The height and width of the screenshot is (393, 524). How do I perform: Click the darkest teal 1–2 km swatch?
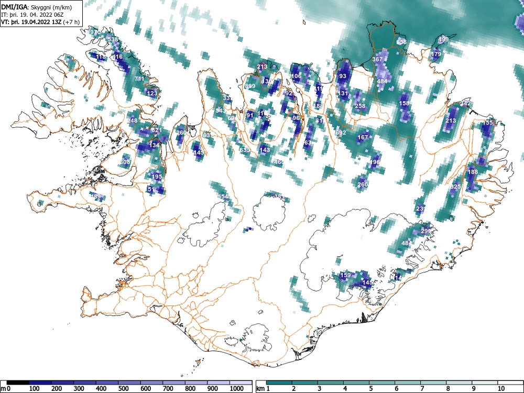pos(279,383)
